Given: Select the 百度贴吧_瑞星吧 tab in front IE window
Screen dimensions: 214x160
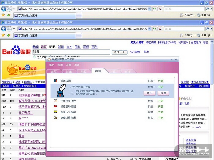Looking at the screenshot, I should [x=45, y=35].
